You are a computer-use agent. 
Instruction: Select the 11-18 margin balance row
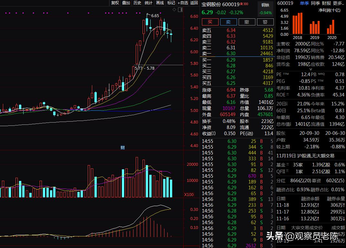[x=311, y=205]
